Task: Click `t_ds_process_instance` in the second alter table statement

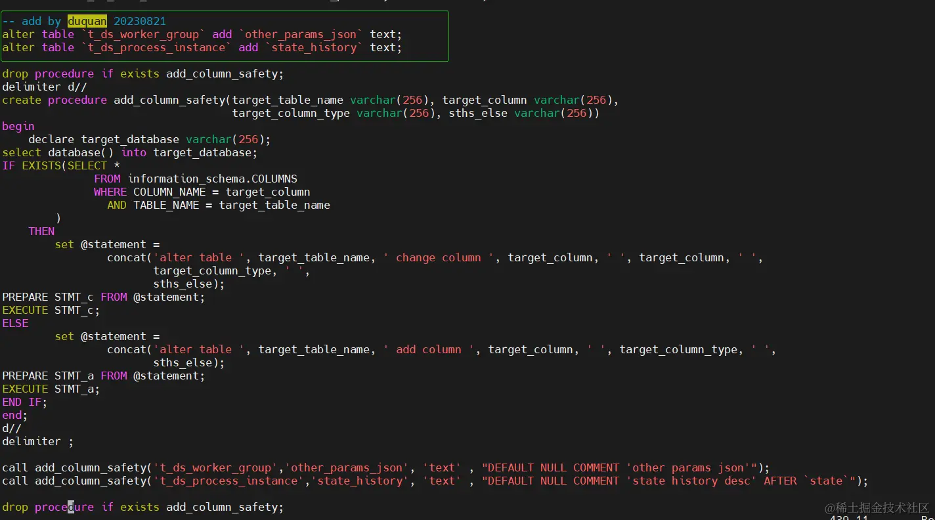Action: click(x=156, y=47)
